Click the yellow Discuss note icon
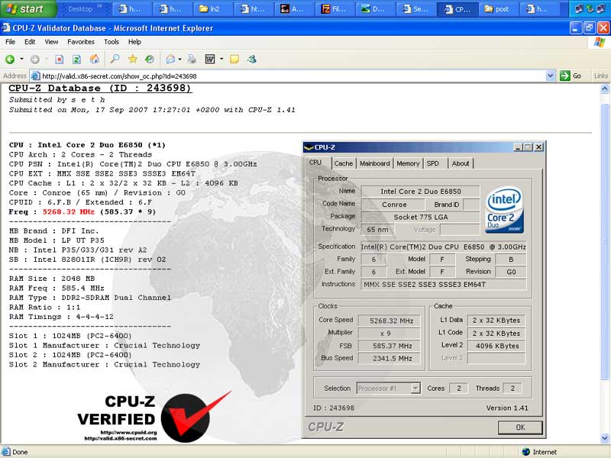The height and width of the screenshot is (458, 611). point(234,60)
